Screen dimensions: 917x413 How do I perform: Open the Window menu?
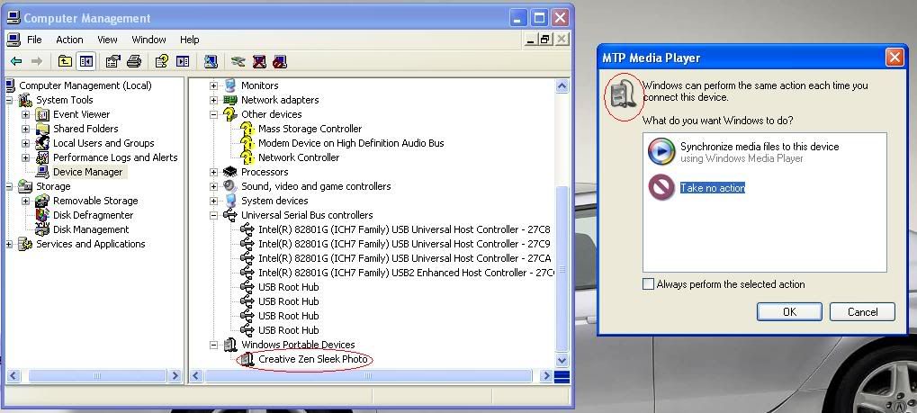click(148, 40)
